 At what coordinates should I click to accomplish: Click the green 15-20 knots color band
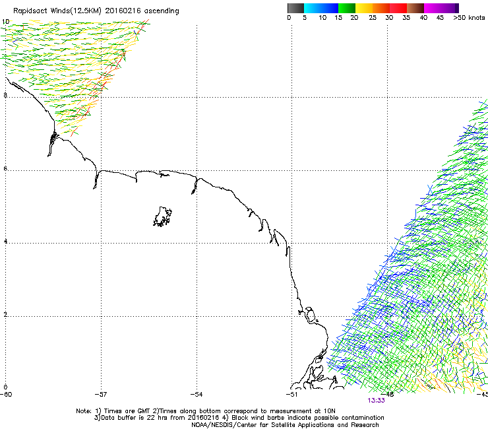[347, 8]
